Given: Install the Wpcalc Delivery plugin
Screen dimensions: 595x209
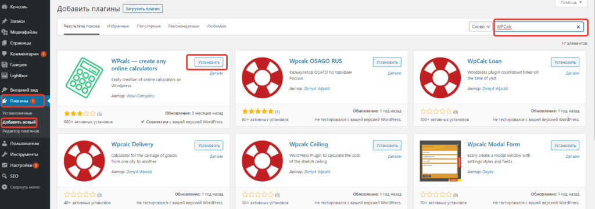Looking at the screenshot, I should pyautogui.click(x=209, y=145).
